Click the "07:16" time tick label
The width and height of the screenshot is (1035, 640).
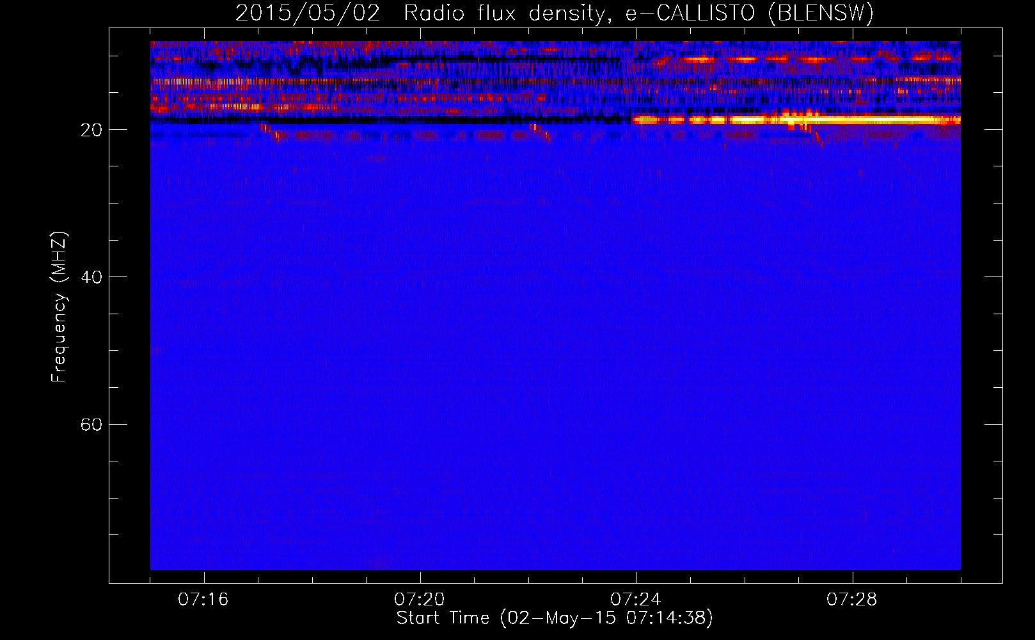(x=203, y=600)
